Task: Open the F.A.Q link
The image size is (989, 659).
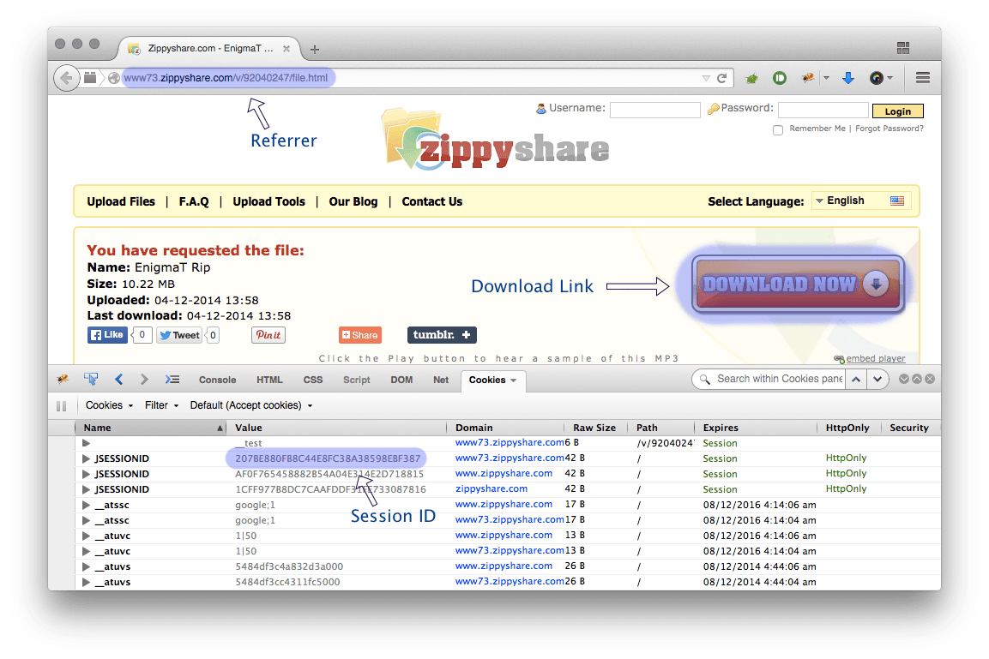Action: [x=194, y=201]
